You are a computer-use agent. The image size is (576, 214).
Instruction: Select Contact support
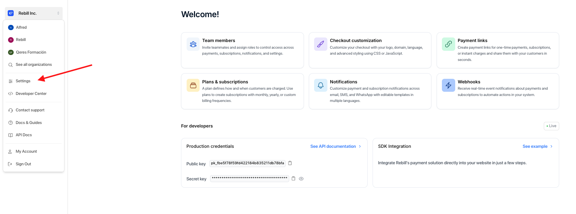(x=34, y=110)
